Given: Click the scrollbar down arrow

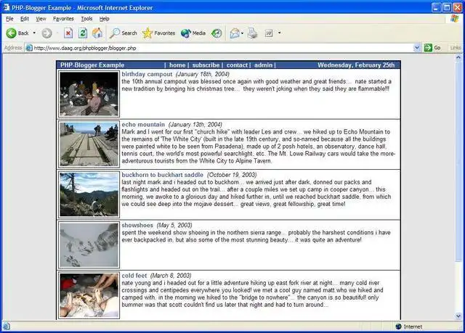Looking at the screenshot, I should pyautogui.click(x=458, y=316).
